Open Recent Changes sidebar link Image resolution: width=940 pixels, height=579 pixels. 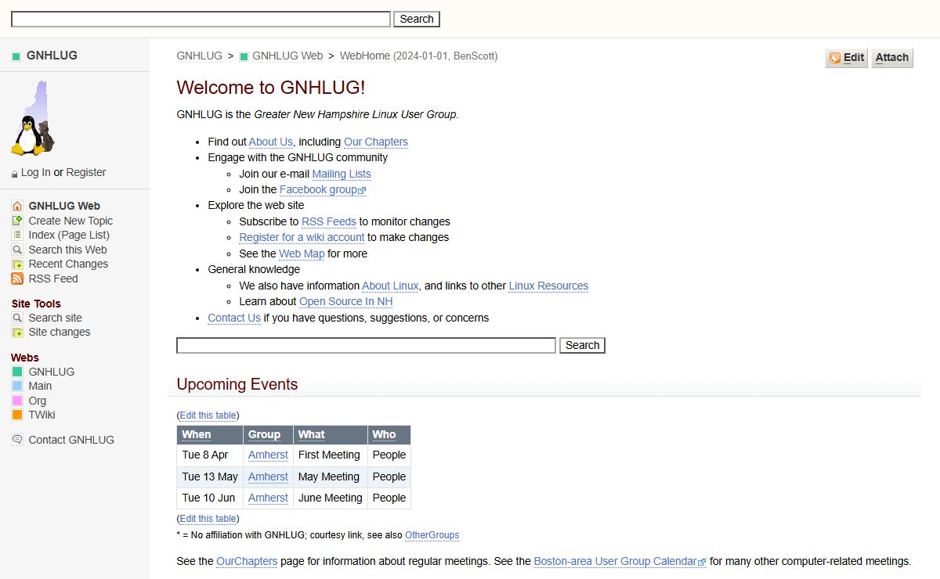coord(68,264)
